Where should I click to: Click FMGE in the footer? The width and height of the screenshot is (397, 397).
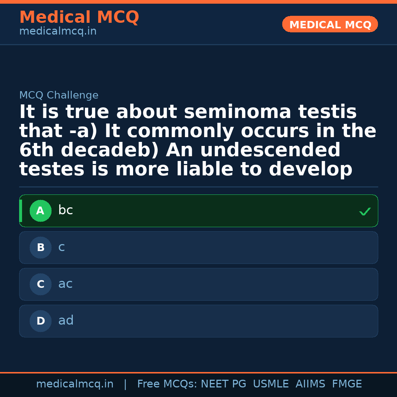click(347, 384)
